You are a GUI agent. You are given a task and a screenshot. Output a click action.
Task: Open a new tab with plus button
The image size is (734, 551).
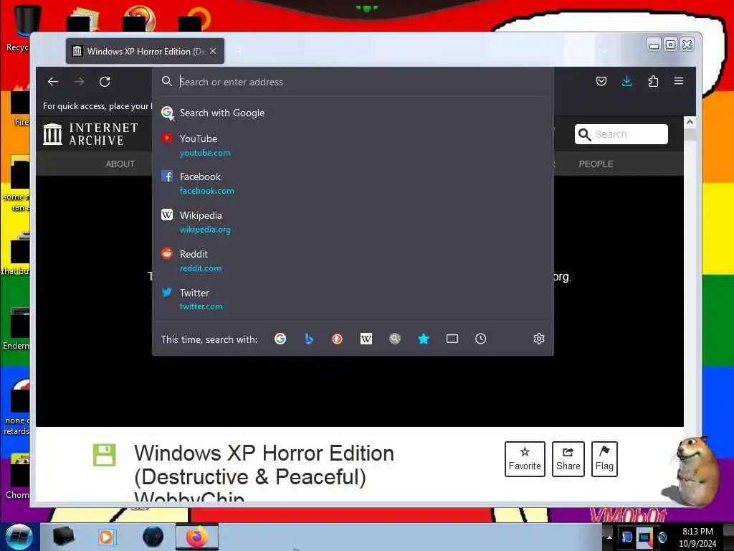pyautogui.click(x=239, y=51)
